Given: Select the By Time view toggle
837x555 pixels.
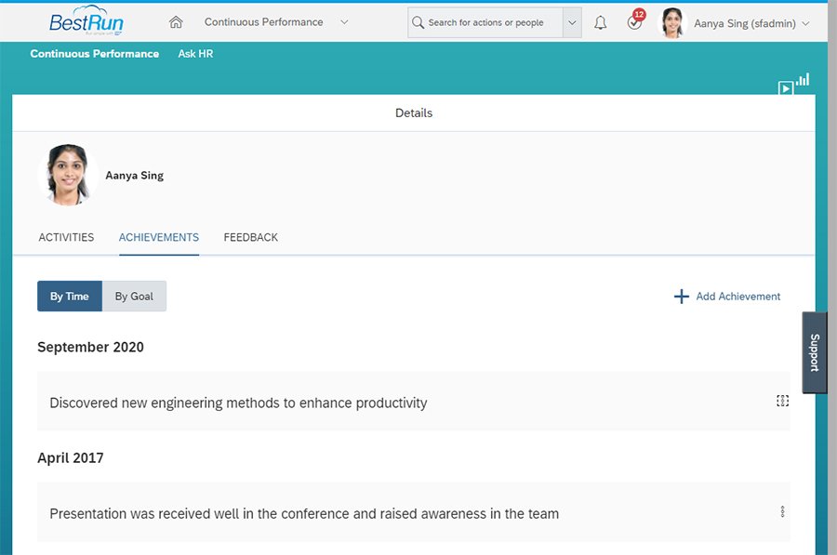Looking at the screenshot, I should click(x=69, y=296).
